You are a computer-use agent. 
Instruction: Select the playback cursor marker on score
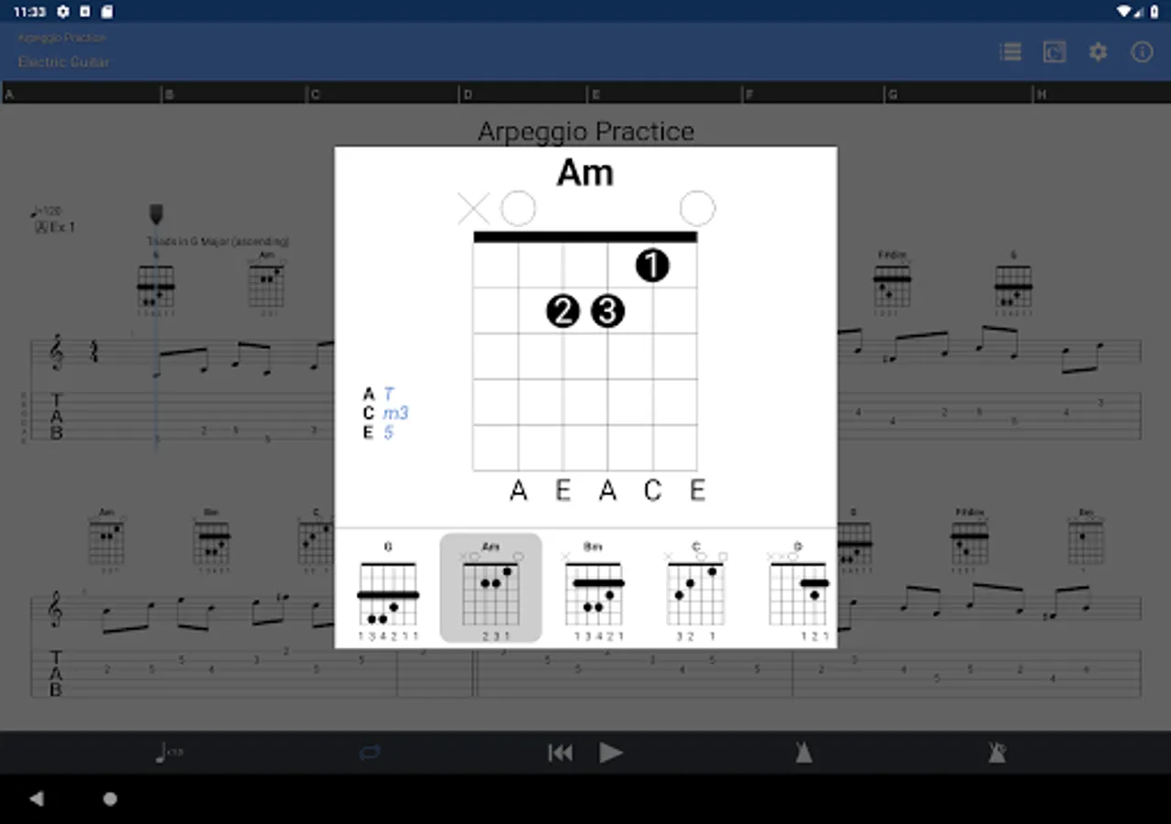156,214
